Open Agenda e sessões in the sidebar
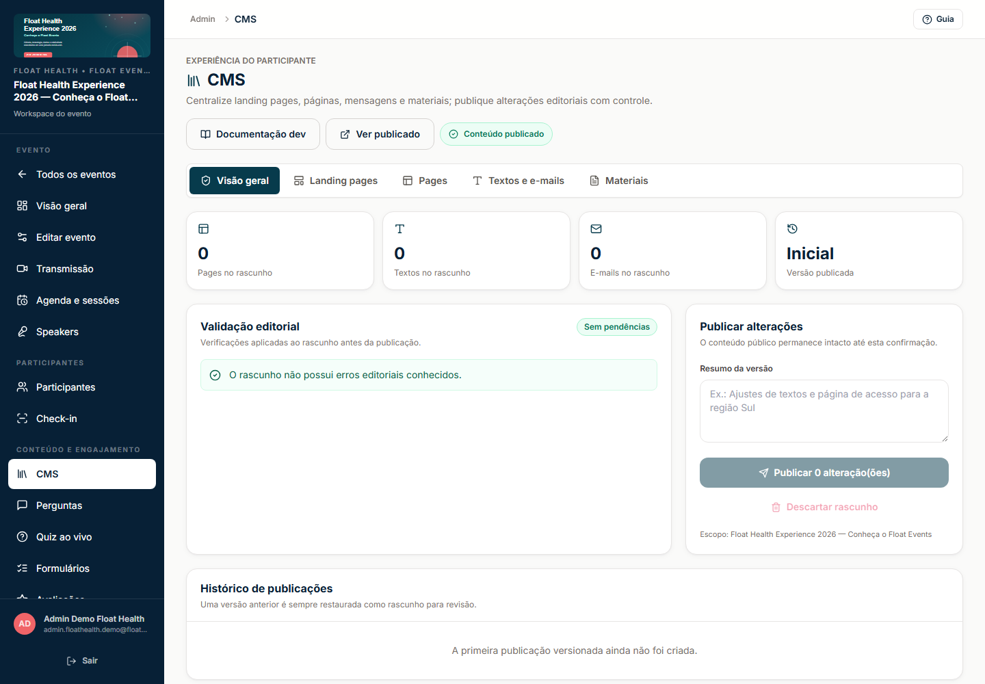The image size is (985, 684). tap(82, 300)
